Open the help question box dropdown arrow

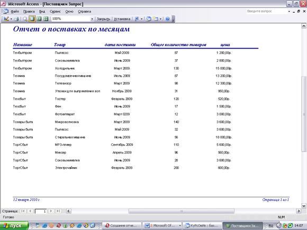(289, 12)
